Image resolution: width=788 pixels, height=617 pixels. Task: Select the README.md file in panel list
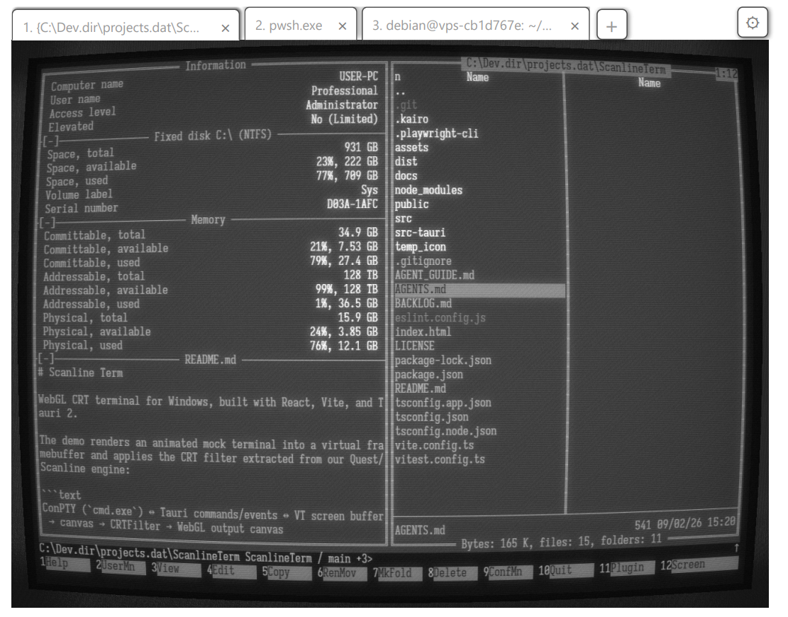coord(420,388)
